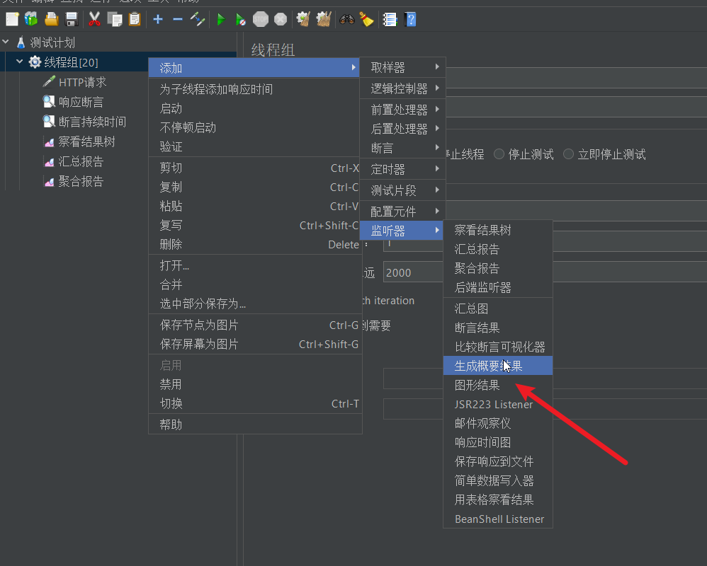Expand the 定时器 submenu
This screenshot has height=566, width=707.
[402, 169]
